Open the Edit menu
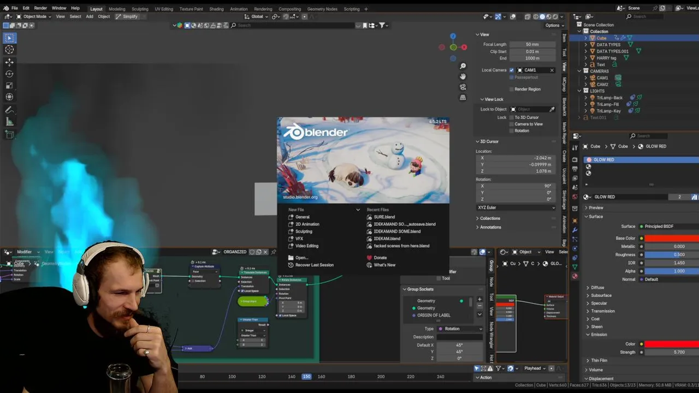This screenshot has width=699, height=393. (26, 8)
